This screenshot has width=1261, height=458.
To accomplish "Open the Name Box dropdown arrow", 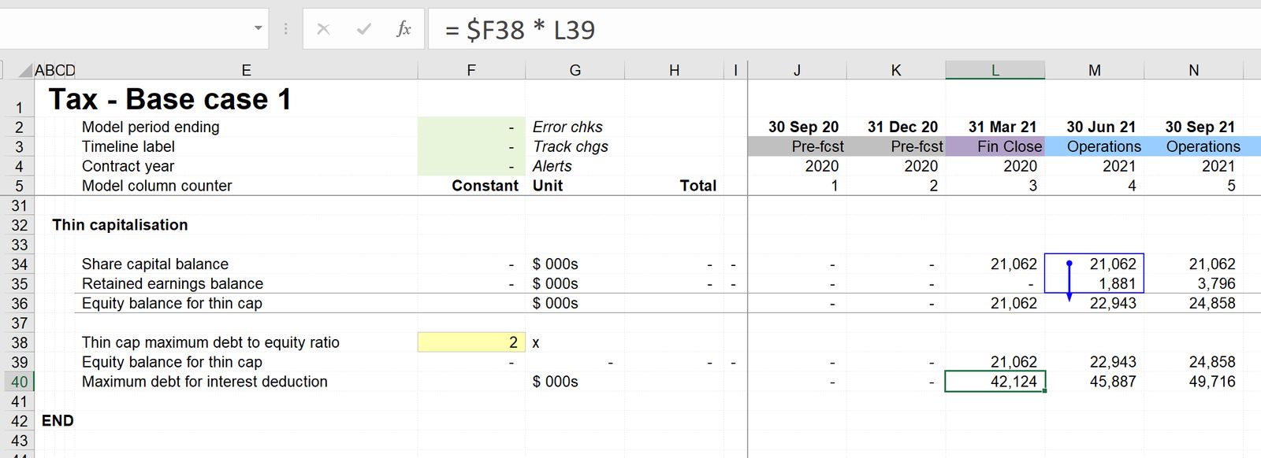I will pyautogui.click(x=256, y=30).
